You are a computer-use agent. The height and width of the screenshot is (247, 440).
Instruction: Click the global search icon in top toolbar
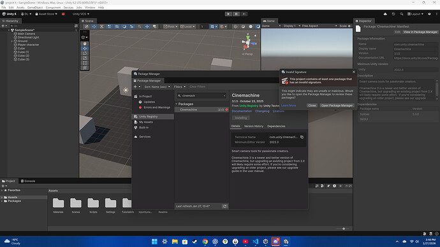point(402,14)
